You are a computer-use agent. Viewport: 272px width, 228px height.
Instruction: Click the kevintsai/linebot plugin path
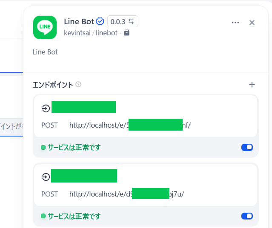[91, 32]
